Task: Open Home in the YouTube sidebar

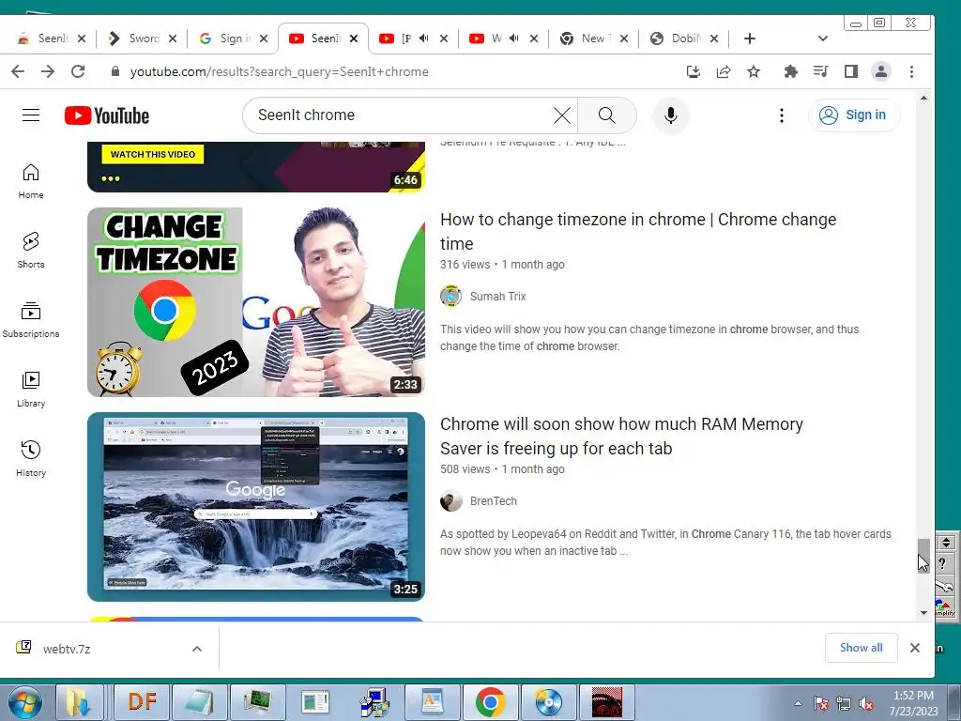Action: (x=31, y=181)
